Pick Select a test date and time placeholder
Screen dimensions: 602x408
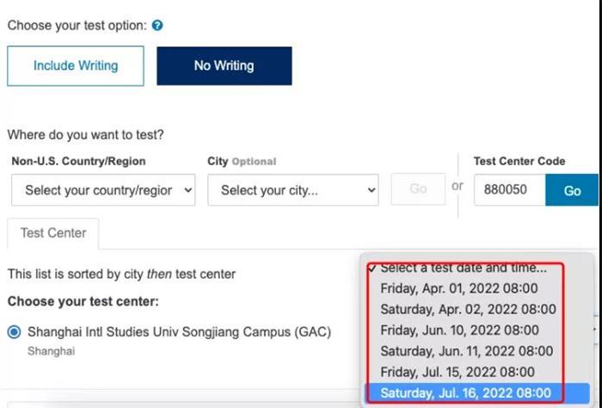click(463, 269)
